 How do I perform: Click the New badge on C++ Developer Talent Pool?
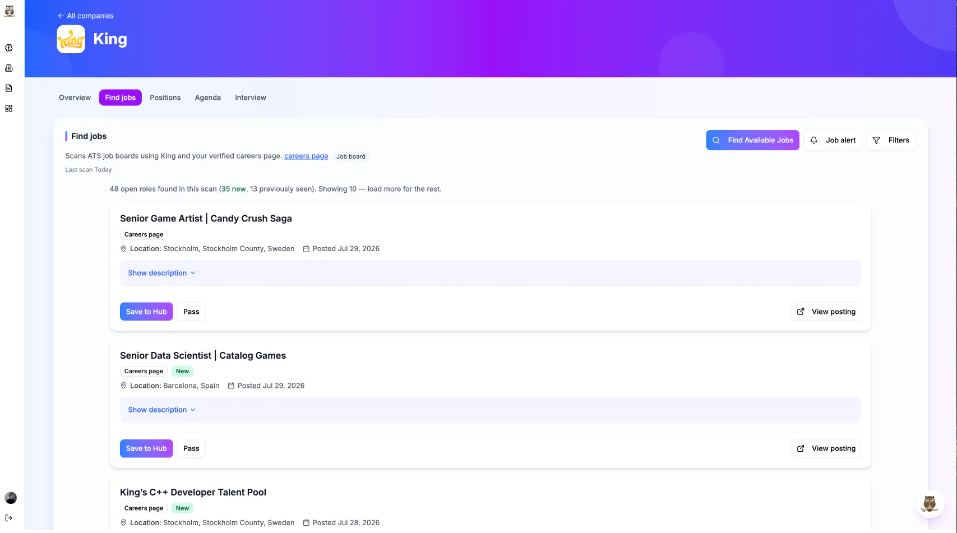[182, 508]
